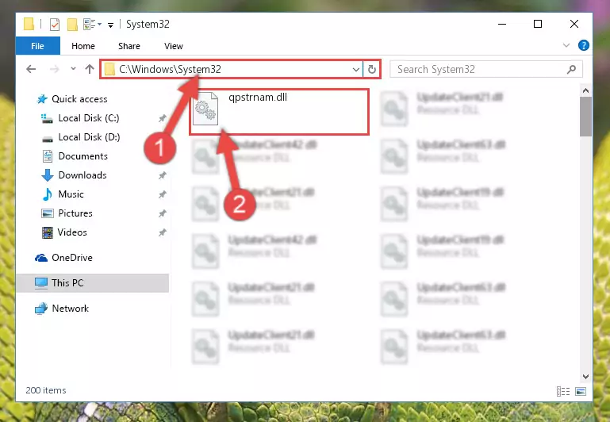Open the Share ribbon tab

coord(129,46)
